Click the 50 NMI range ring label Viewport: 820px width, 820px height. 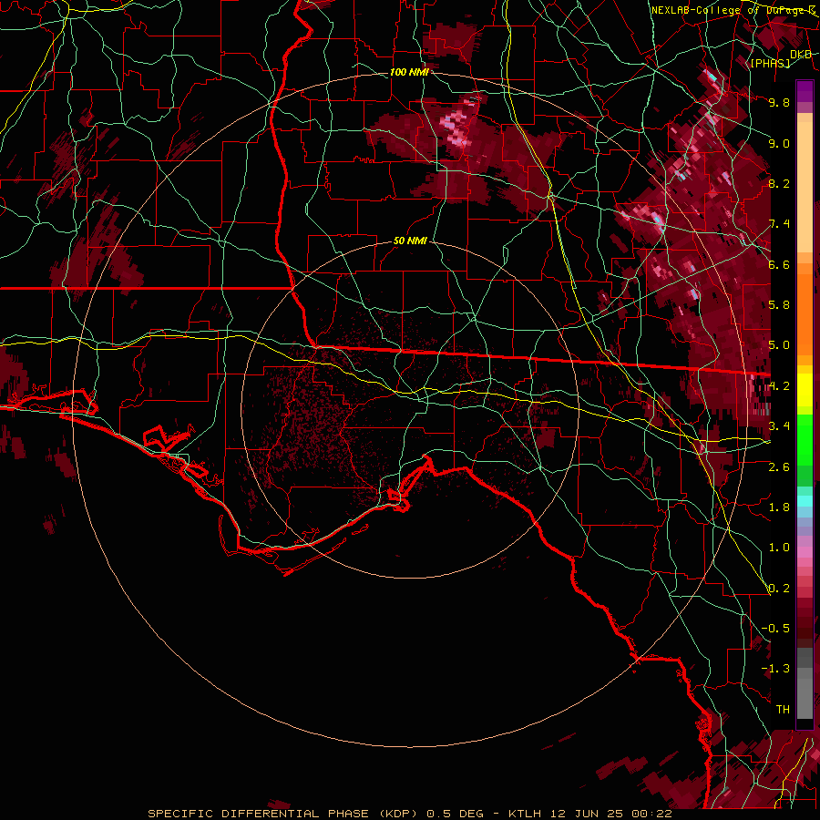(411, 241)
